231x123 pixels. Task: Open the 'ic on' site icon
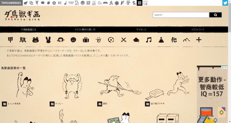94,3
